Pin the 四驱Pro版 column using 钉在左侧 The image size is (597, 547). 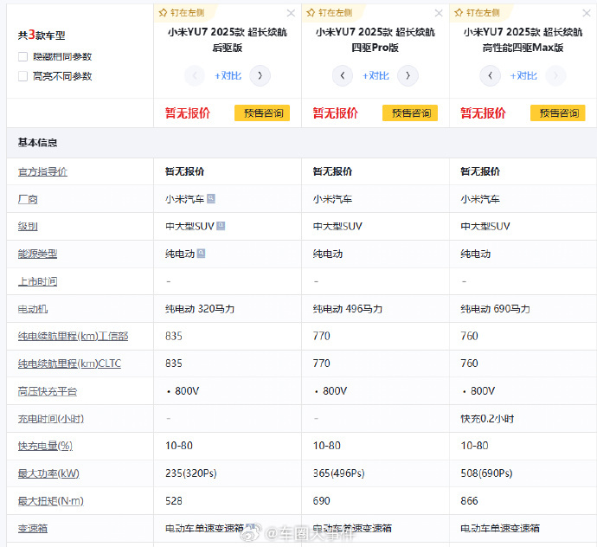[330, 13]
